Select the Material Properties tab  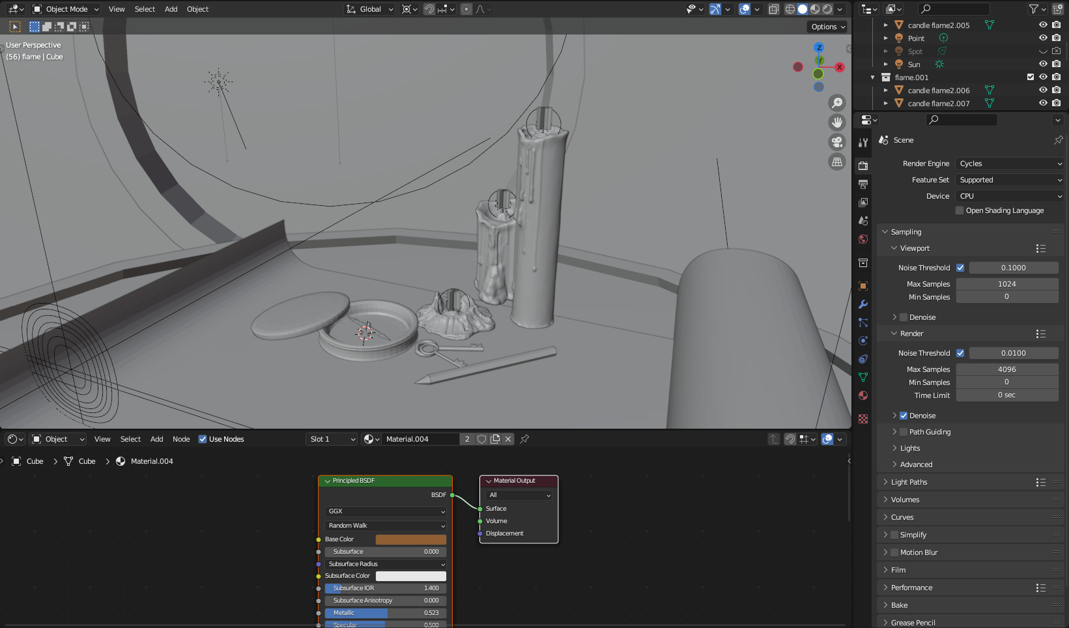(x=862, y=395)
